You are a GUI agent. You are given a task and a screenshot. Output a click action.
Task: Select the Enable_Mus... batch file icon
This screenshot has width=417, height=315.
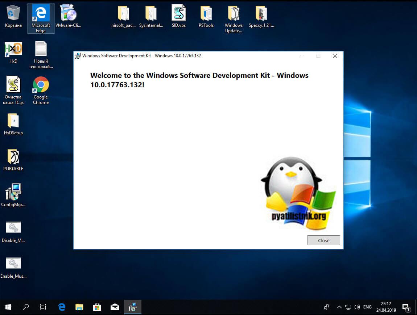click(x=13, y=268)
